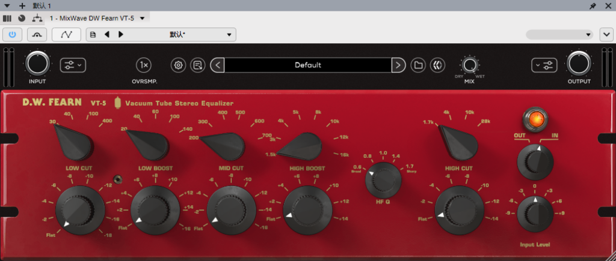Pin the plugin window

pyautogui.click(x=593, y=5)
